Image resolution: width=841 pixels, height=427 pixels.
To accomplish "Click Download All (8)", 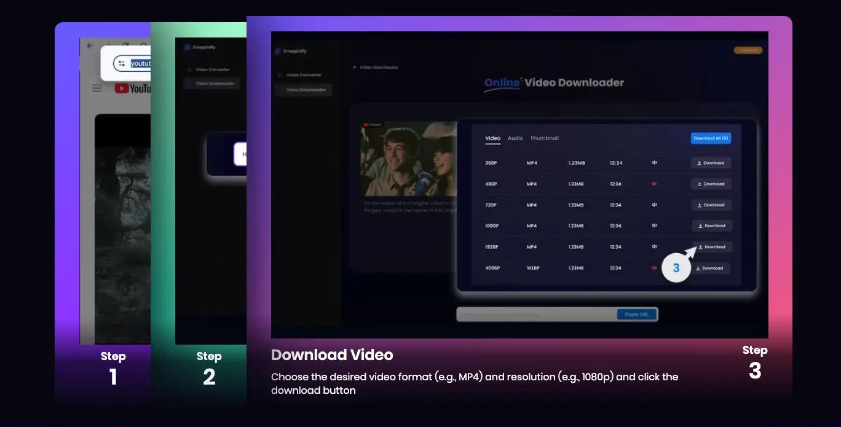I will click(711, 138).
